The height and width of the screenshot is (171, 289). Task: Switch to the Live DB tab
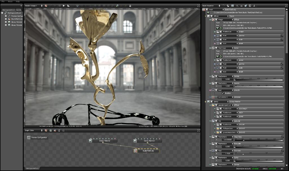18,10
